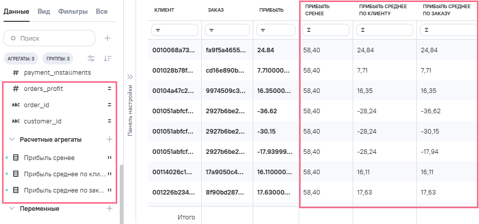Click the ABC type icon of order_id
Viewport: 479px width, 224px height.
pos(16,105)
